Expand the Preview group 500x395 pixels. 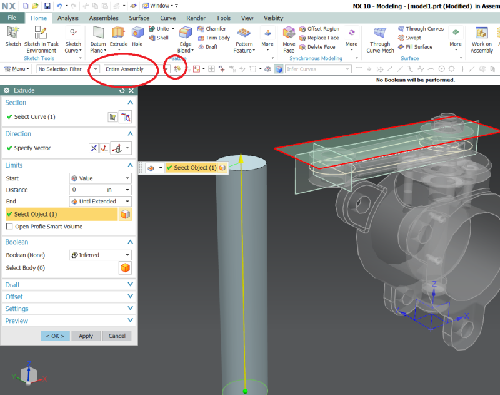pyautogui.click(x=130, y=321)
